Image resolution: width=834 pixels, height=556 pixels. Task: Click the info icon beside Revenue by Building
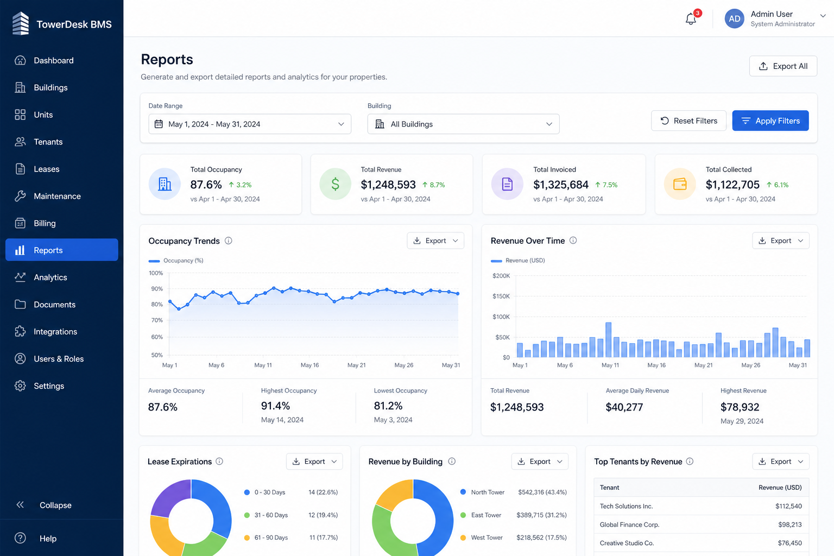pos(452,461)
